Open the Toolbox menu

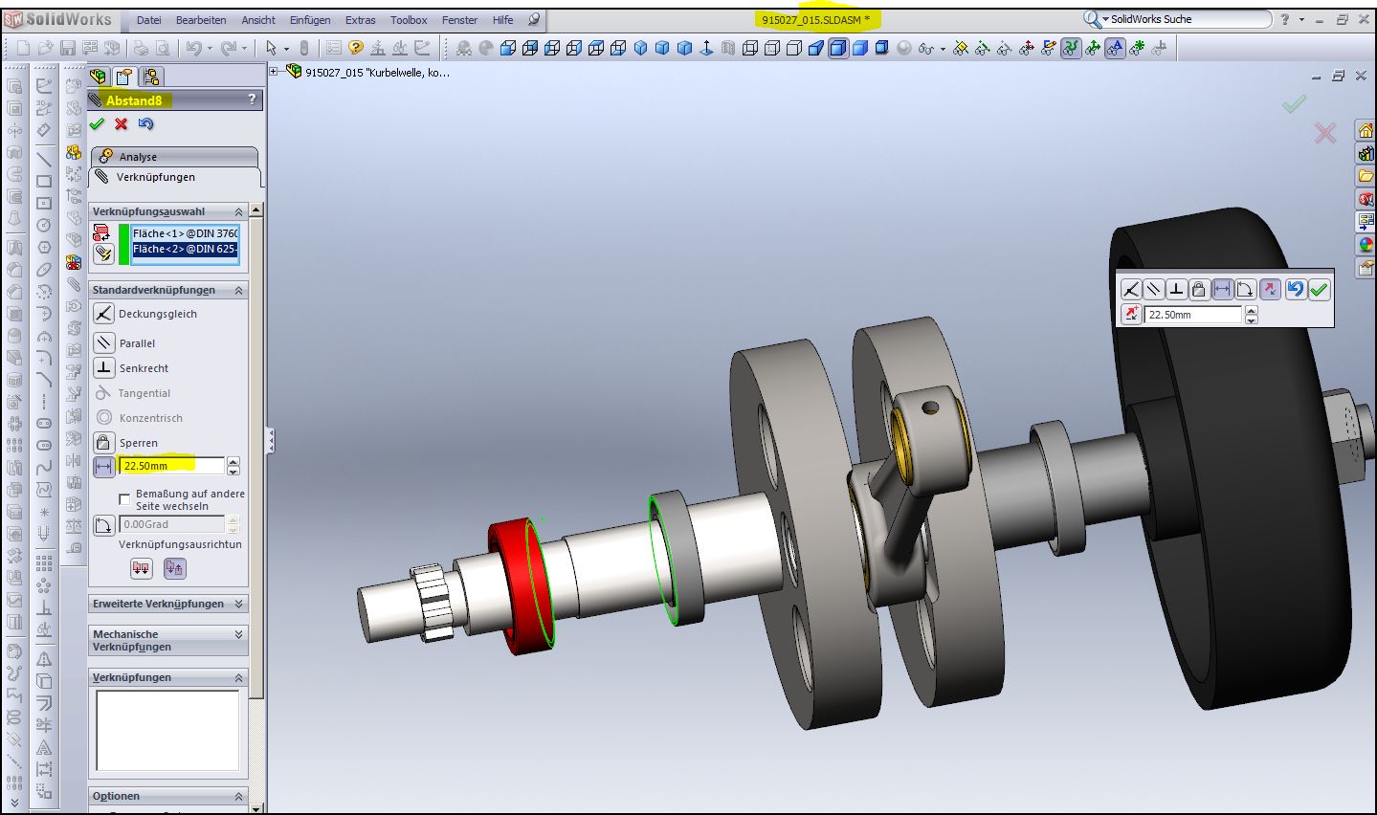[x=409, y=20]
